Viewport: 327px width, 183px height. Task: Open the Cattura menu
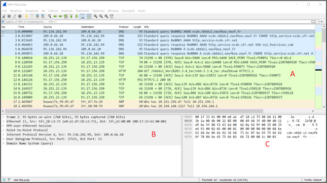pos(53,11)
